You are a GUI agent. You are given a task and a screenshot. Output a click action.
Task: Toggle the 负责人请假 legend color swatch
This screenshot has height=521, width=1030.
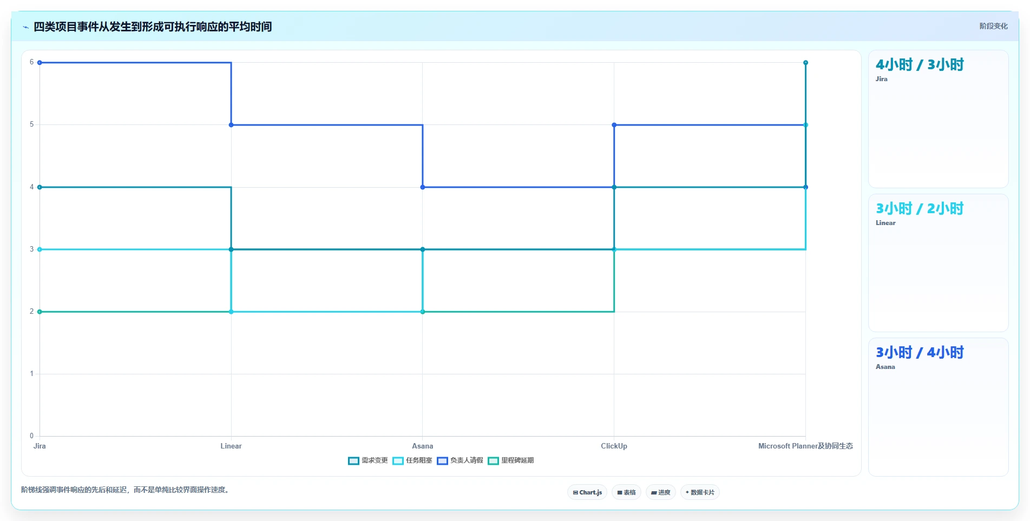pos(442,461)
